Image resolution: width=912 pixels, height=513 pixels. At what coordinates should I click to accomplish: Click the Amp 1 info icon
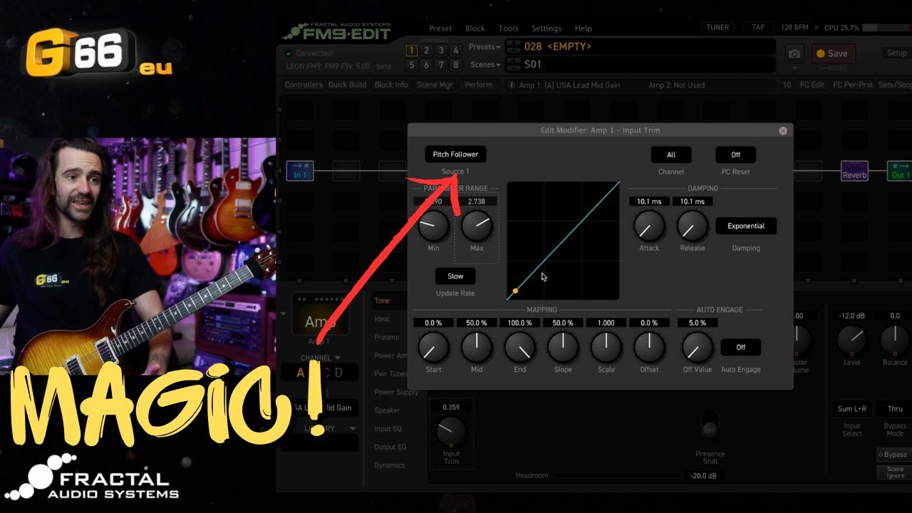(512, 85)
